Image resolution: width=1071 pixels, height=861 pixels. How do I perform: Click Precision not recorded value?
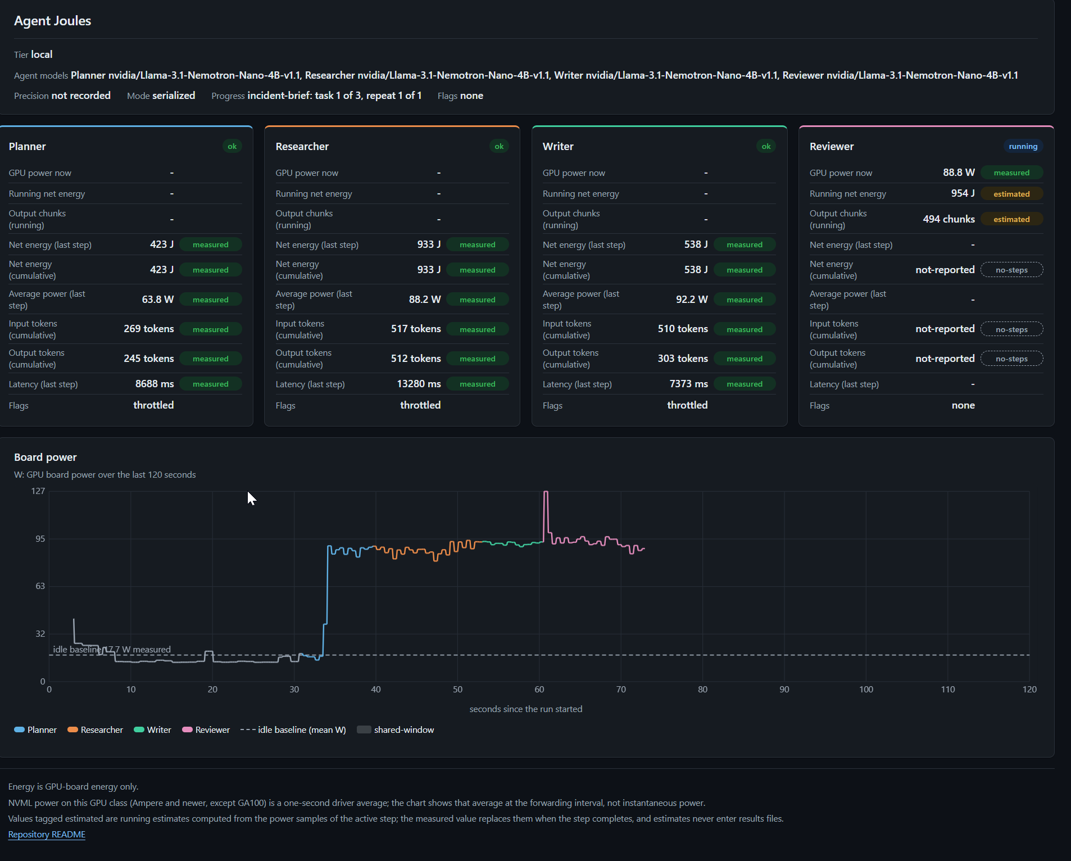pyautogui.click(x=81, y=96)
